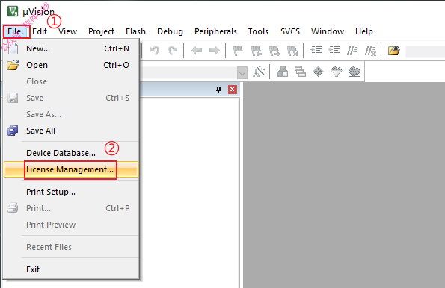
Task: Go to next bookmark icon
Action: 274,51
